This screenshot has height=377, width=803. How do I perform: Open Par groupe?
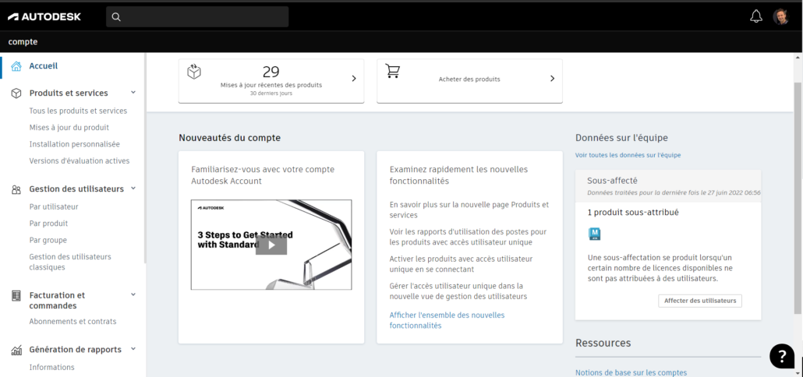tap(48, 240)
